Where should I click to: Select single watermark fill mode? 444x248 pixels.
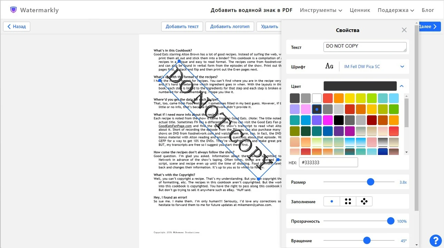coord(332,201)
